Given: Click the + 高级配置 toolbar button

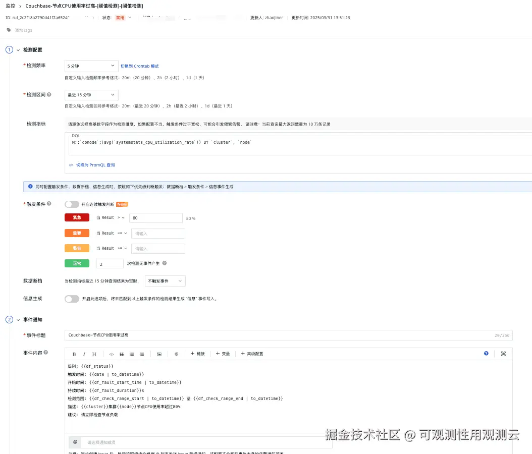Looking at the screenshot, I should [252, 354].
